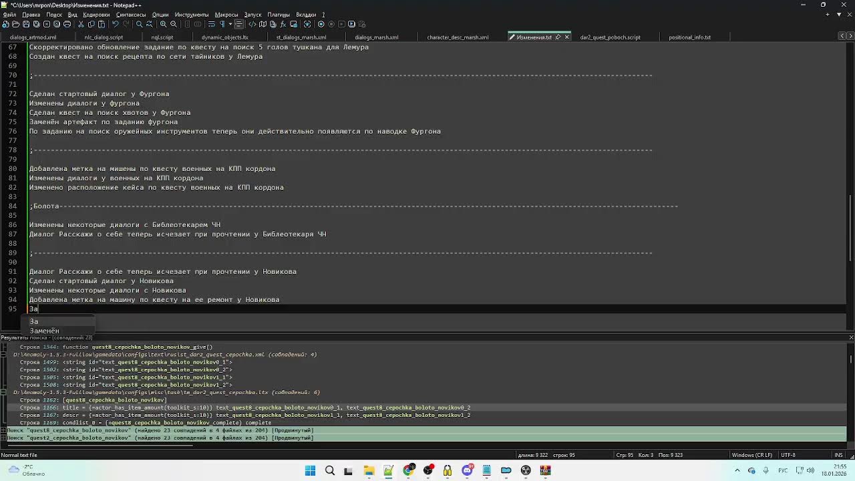The image size is (855, 481).
Task: Click the Start Recording macro icon
Action: tap(321, 24)
